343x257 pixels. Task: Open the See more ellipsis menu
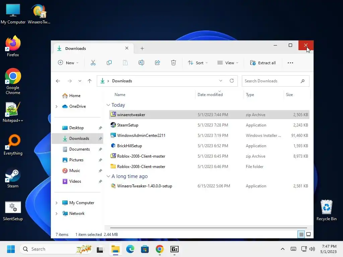point(290,63)
